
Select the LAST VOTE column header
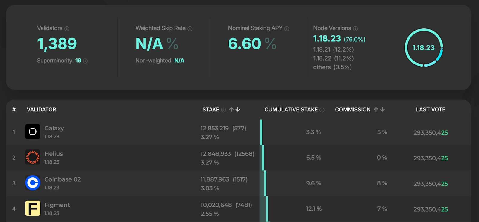click(x=431, y=110)
